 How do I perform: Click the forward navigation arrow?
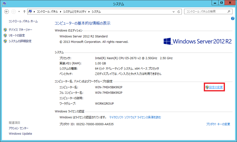14,12
